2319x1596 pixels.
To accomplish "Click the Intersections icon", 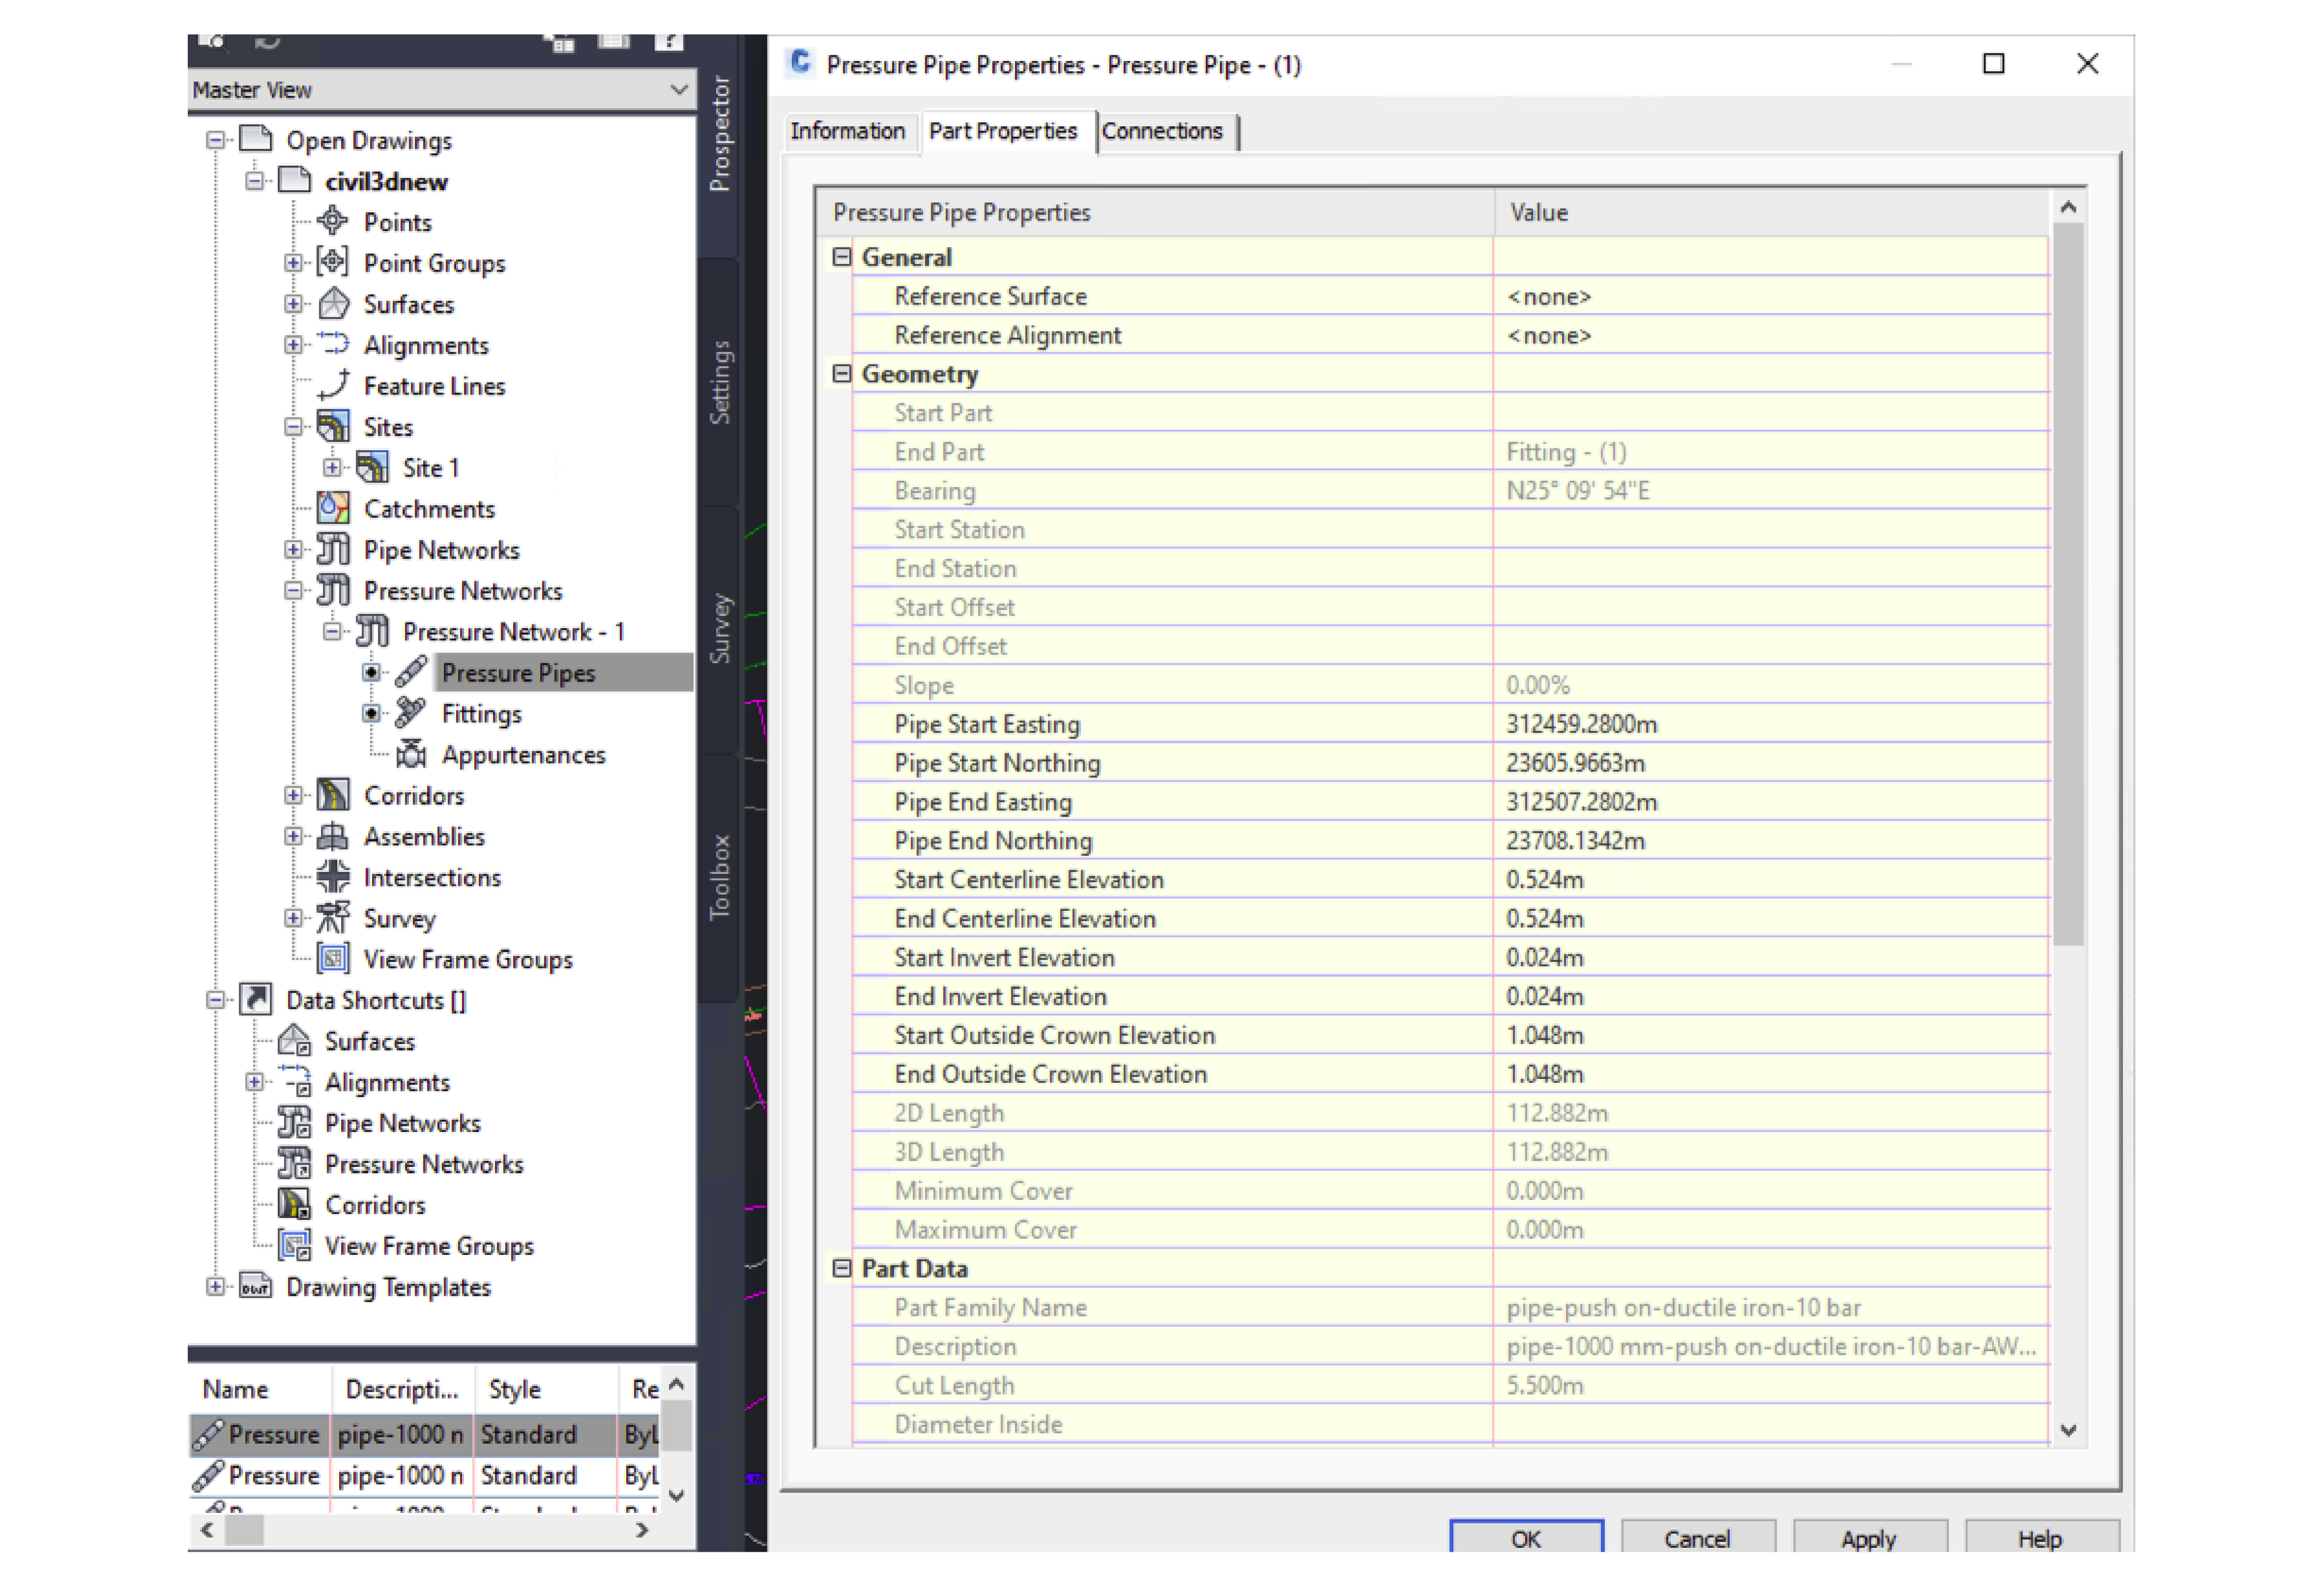I will (x=332, y=877).
